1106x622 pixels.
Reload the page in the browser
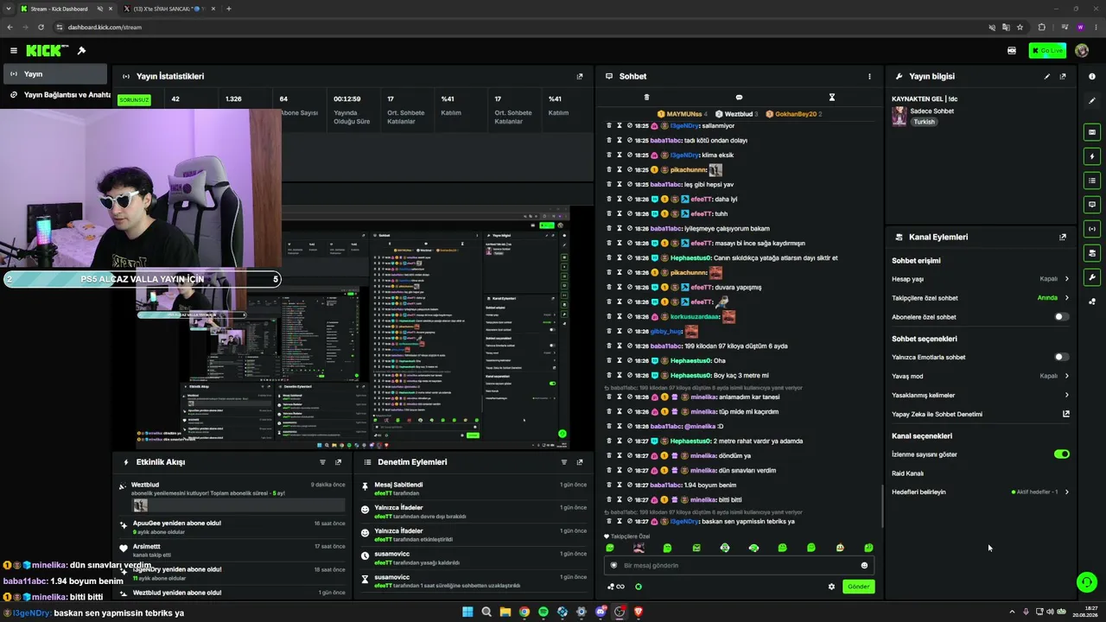41,27
